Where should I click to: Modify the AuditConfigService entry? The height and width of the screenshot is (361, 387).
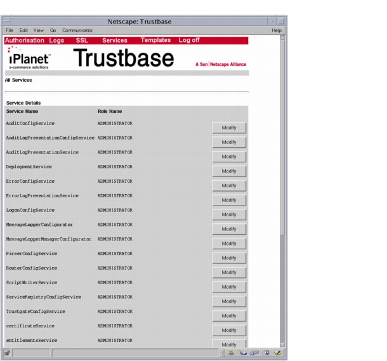(229, 128)
